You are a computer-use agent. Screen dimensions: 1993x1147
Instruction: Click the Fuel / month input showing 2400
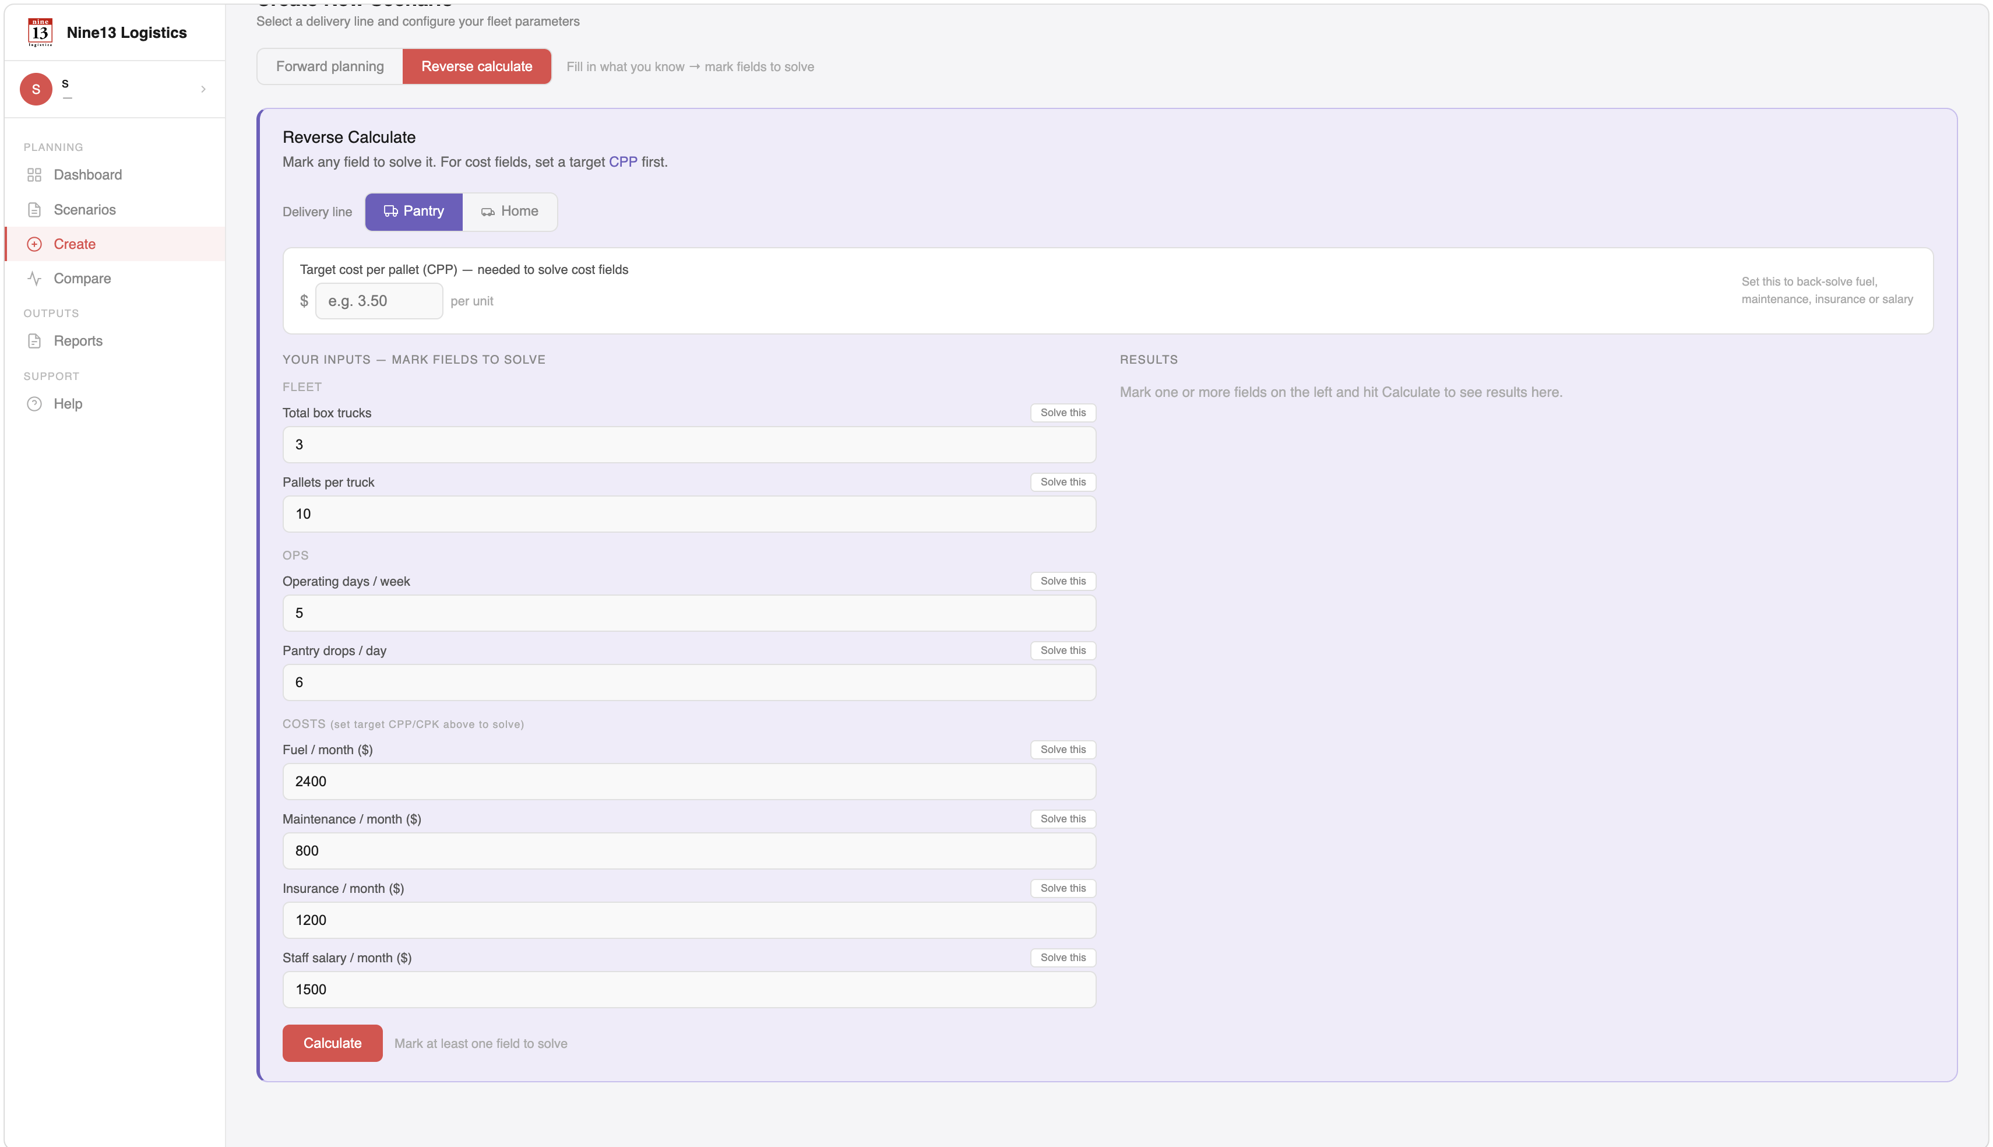(x=689, y=782)
